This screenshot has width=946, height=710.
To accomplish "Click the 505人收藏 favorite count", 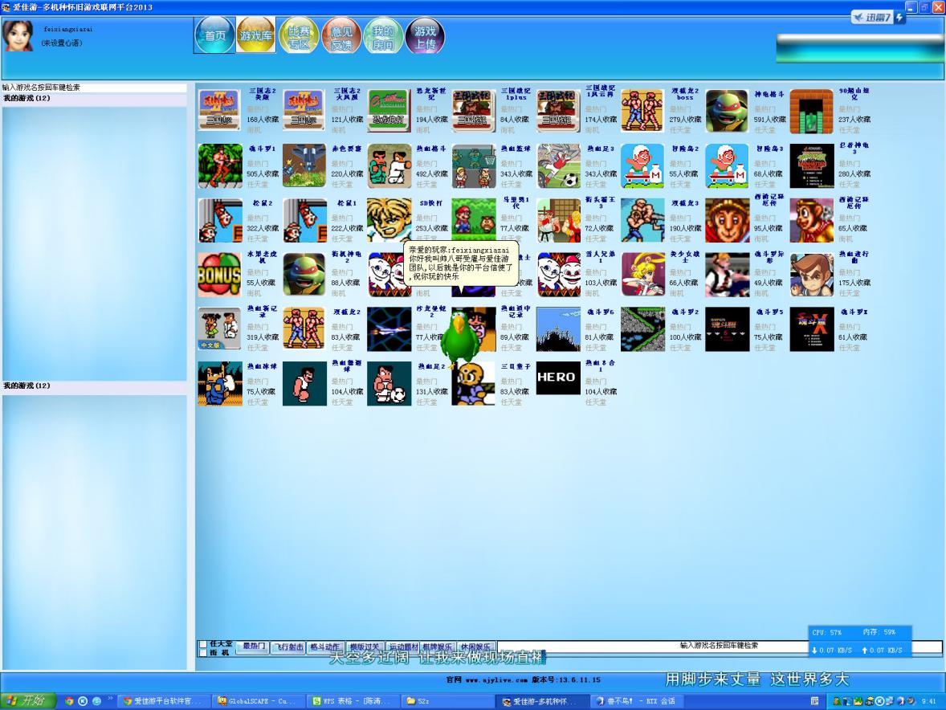I will click(263, 173).
